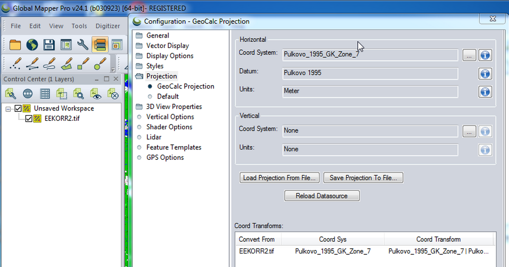Show info for horizontal Coord System

485,55
